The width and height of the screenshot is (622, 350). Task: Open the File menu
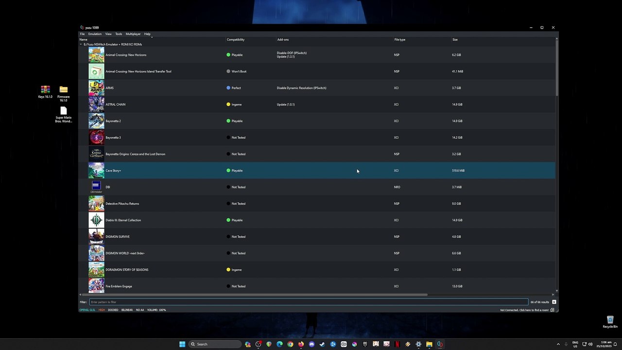click(x=83, y=34)
